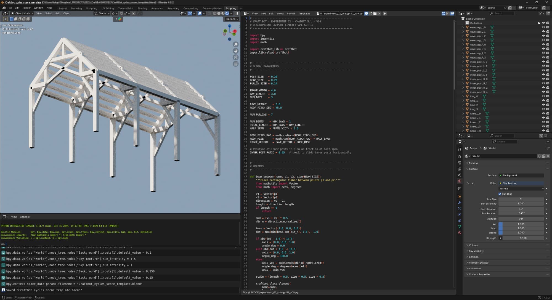Toggle Collection exclude checkbox in outliner
Screen dimensions: 552x300
[x=539, y=23]
